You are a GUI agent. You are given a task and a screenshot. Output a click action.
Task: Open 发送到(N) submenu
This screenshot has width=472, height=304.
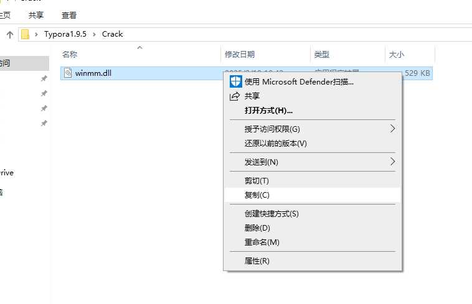point(313,162)
